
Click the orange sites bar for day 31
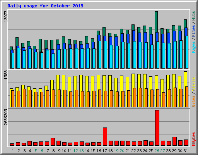point(187,97)
